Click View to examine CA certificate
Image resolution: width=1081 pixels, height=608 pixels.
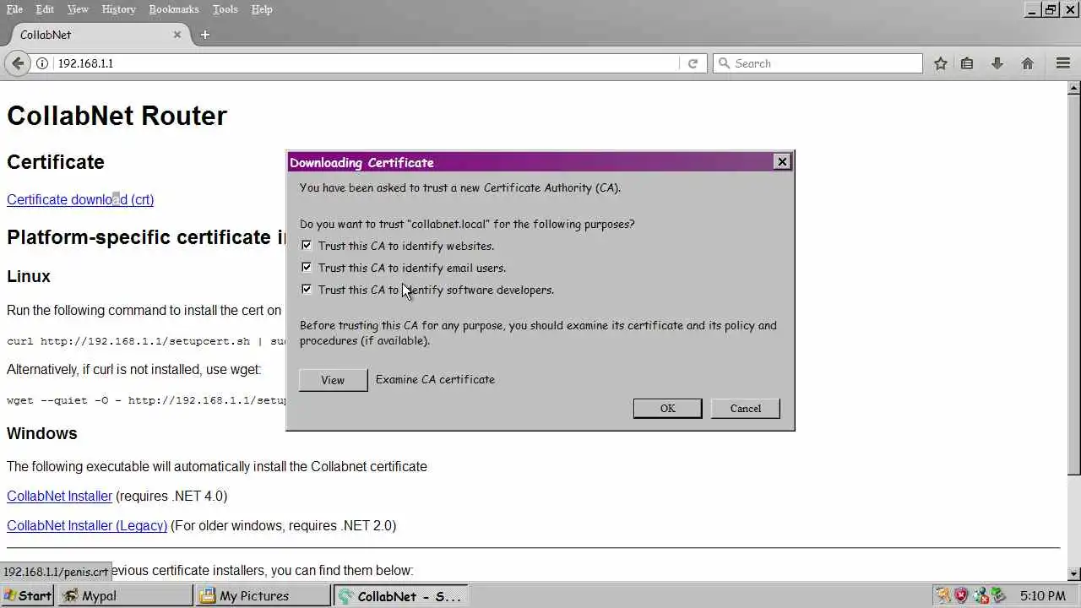tap(333, 380)
